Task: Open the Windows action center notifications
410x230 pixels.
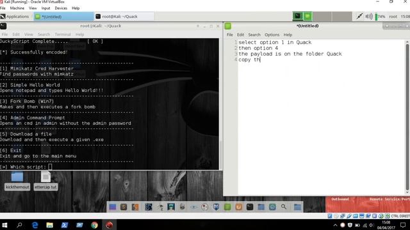Action: pos(403,226)
